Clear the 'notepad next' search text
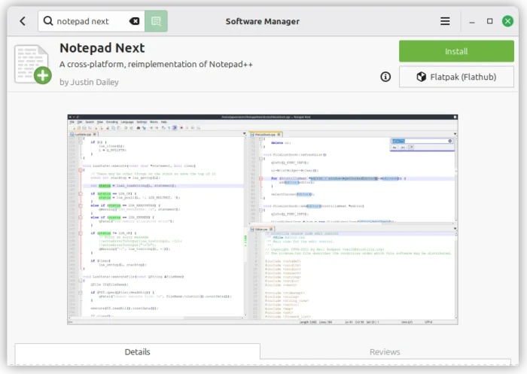 tap(134, 21)
